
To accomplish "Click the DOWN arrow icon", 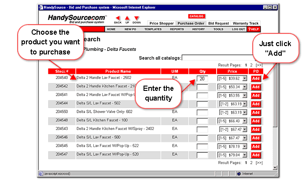I will (x=136, y=18).
